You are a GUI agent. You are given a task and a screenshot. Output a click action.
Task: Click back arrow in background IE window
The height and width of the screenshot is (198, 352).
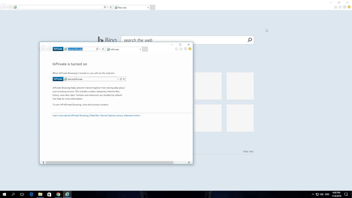coord(4,7)
